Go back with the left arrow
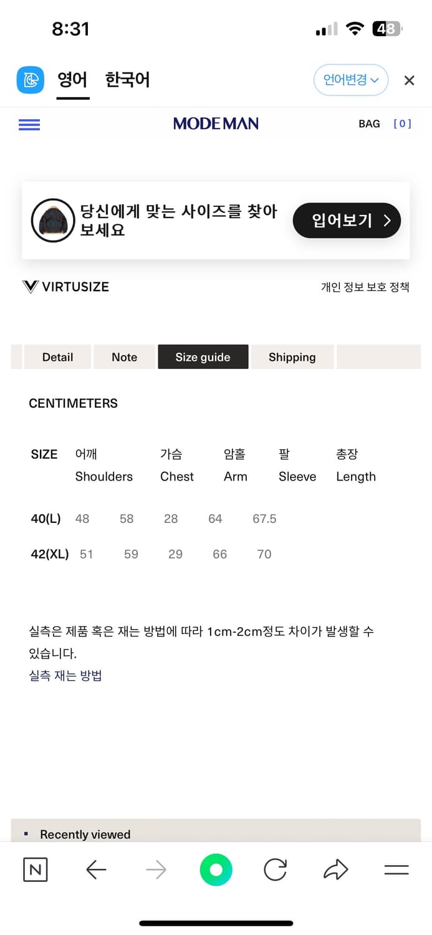 pos(96,870)
